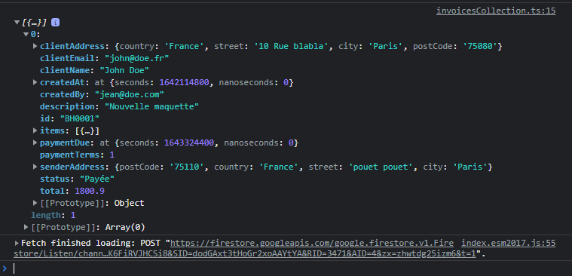
Task: Expand the [[Prototype]]: Array(0) entry
Action: tap(26, 227)
